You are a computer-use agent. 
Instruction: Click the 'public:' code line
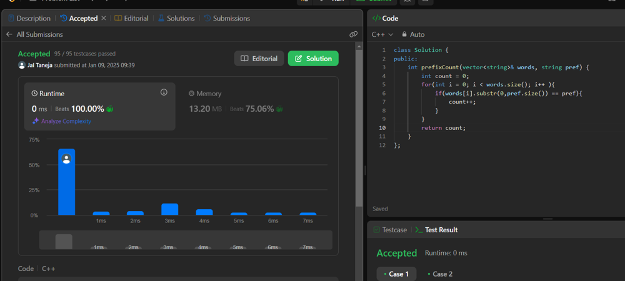click(x=406, y=59)
